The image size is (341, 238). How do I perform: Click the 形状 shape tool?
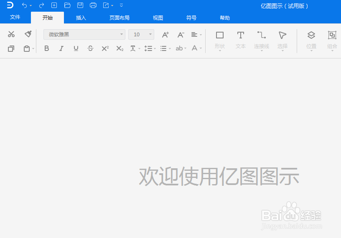coord(220,41)
